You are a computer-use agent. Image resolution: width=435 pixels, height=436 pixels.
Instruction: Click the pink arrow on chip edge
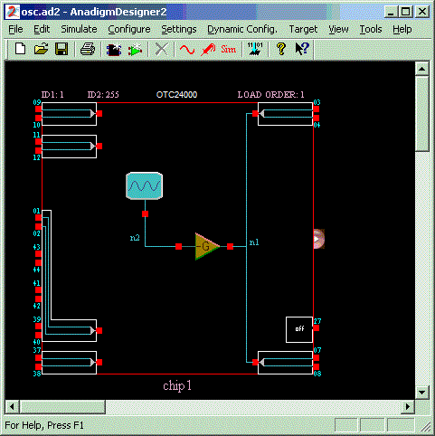coord(319,239)
